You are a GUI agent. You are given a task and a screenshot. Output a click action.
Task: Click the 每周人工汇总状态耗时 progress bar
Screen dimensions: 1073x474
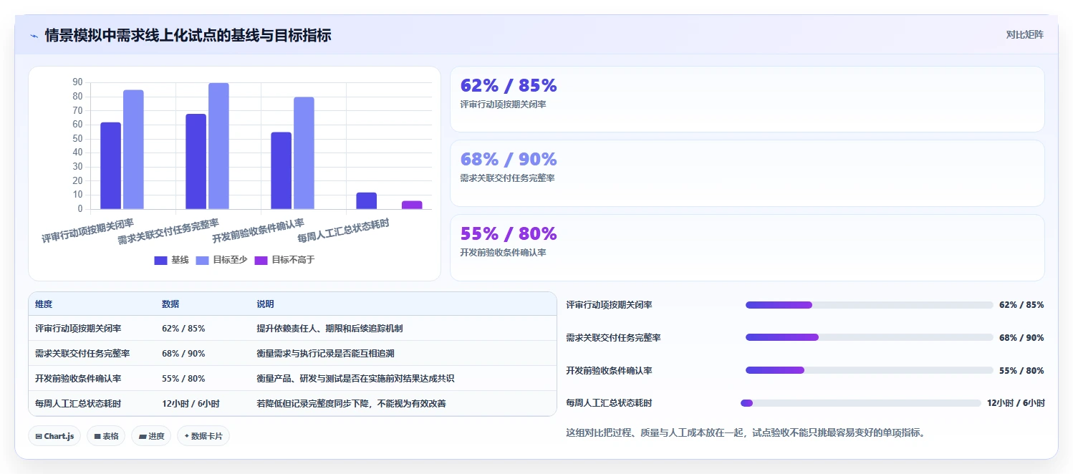pyautogui.click(x=861, y=403)
